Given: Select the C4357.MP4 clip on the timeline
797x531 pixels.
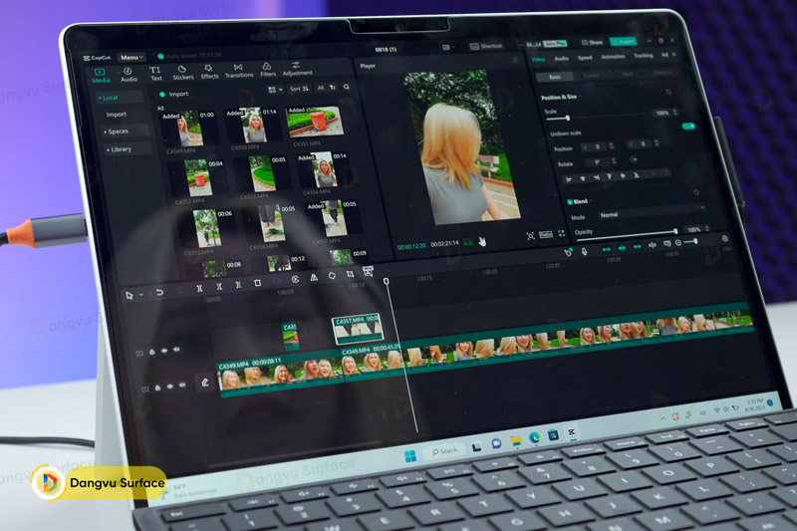Looking at the screenshot, I should pos(358,328).
